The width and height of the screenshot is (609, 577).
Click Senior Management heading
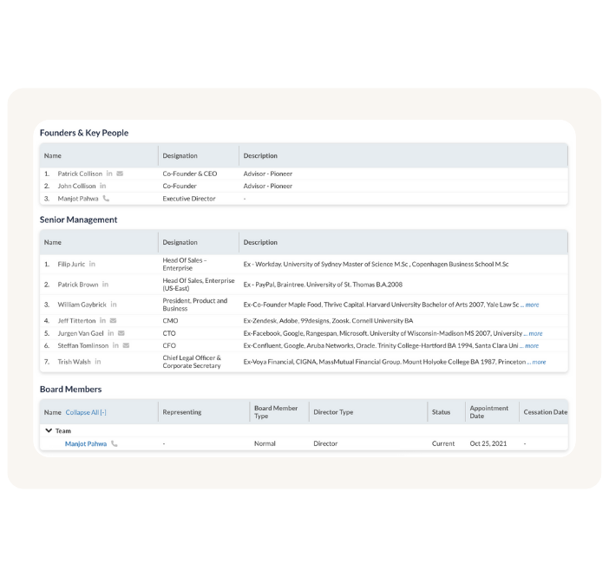78,220
